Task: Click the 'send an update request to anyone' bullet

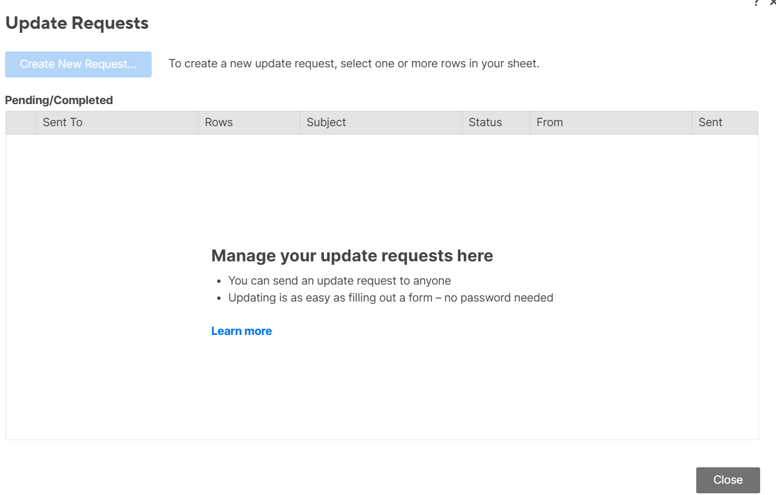Action: [x=339, y=281]
